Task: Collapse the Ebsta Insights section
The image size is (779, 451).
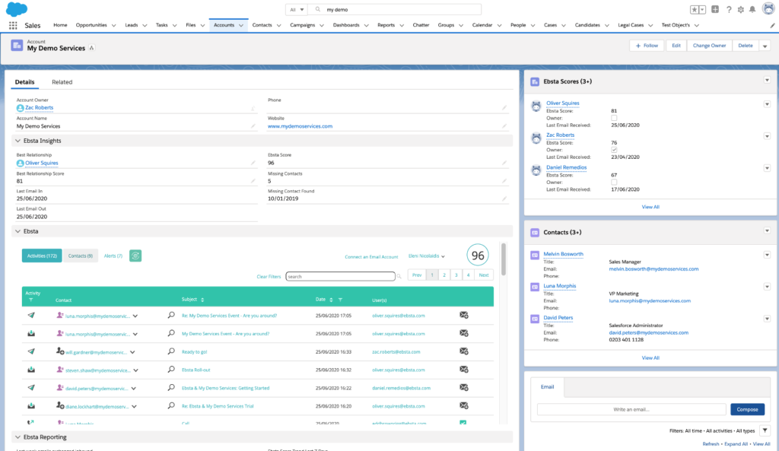Action: click(17, 141)
